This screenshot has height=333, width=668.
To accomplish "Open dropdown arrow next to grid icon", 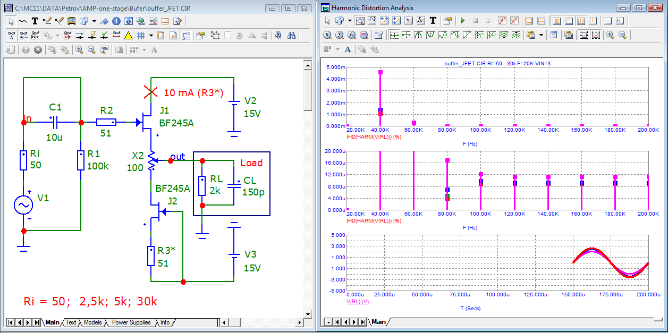I will click(151, 36).
